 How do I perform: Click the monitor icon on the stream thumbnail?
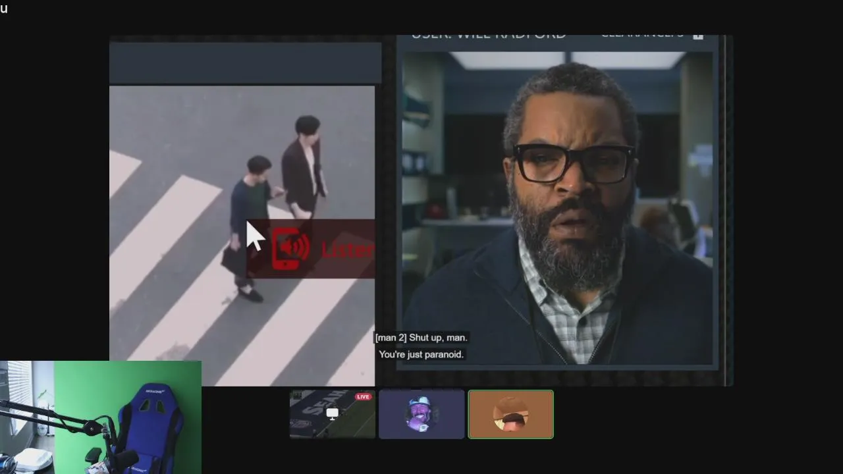pyautogui.click(x=333, y=413)
